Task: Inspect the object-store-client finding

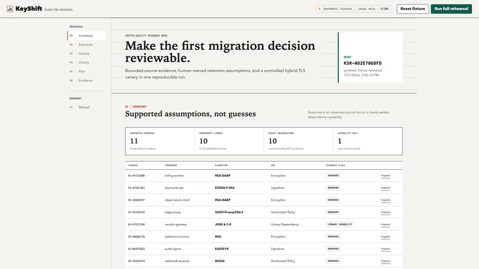Action: tap(386, 200)
